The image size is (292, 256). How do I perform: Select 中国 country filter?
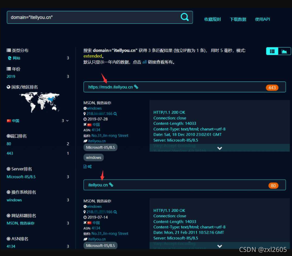click(16, 121)
